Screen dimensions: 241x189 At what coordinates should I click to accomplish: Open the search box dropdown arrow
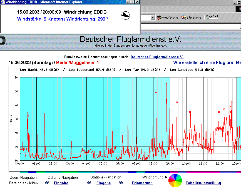(153, 17)
